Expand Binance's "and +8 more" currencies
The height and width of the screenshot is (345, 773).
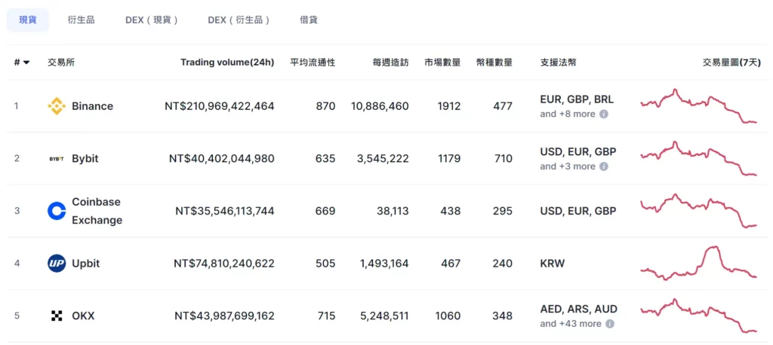tap(568, 114)
